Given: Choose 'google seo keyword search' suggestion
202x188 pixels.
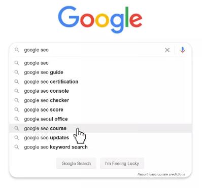Looking at the screenshot, I should pos(100,147).
